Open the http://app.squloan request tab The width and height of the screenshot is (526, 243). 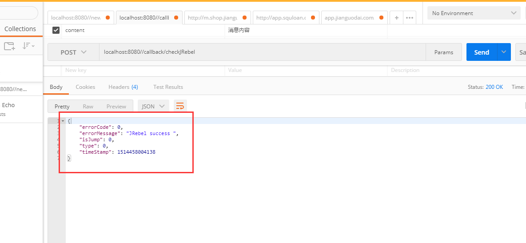tap(286, 18)
